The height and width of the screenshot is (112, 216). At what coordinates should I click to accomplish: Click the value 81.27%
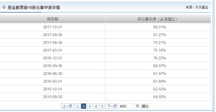[160, 35]
